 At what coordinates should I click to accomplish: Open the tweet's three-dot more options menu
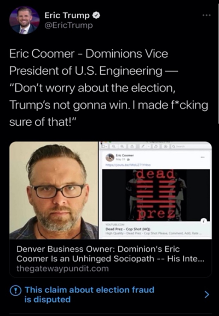point(206,15)
